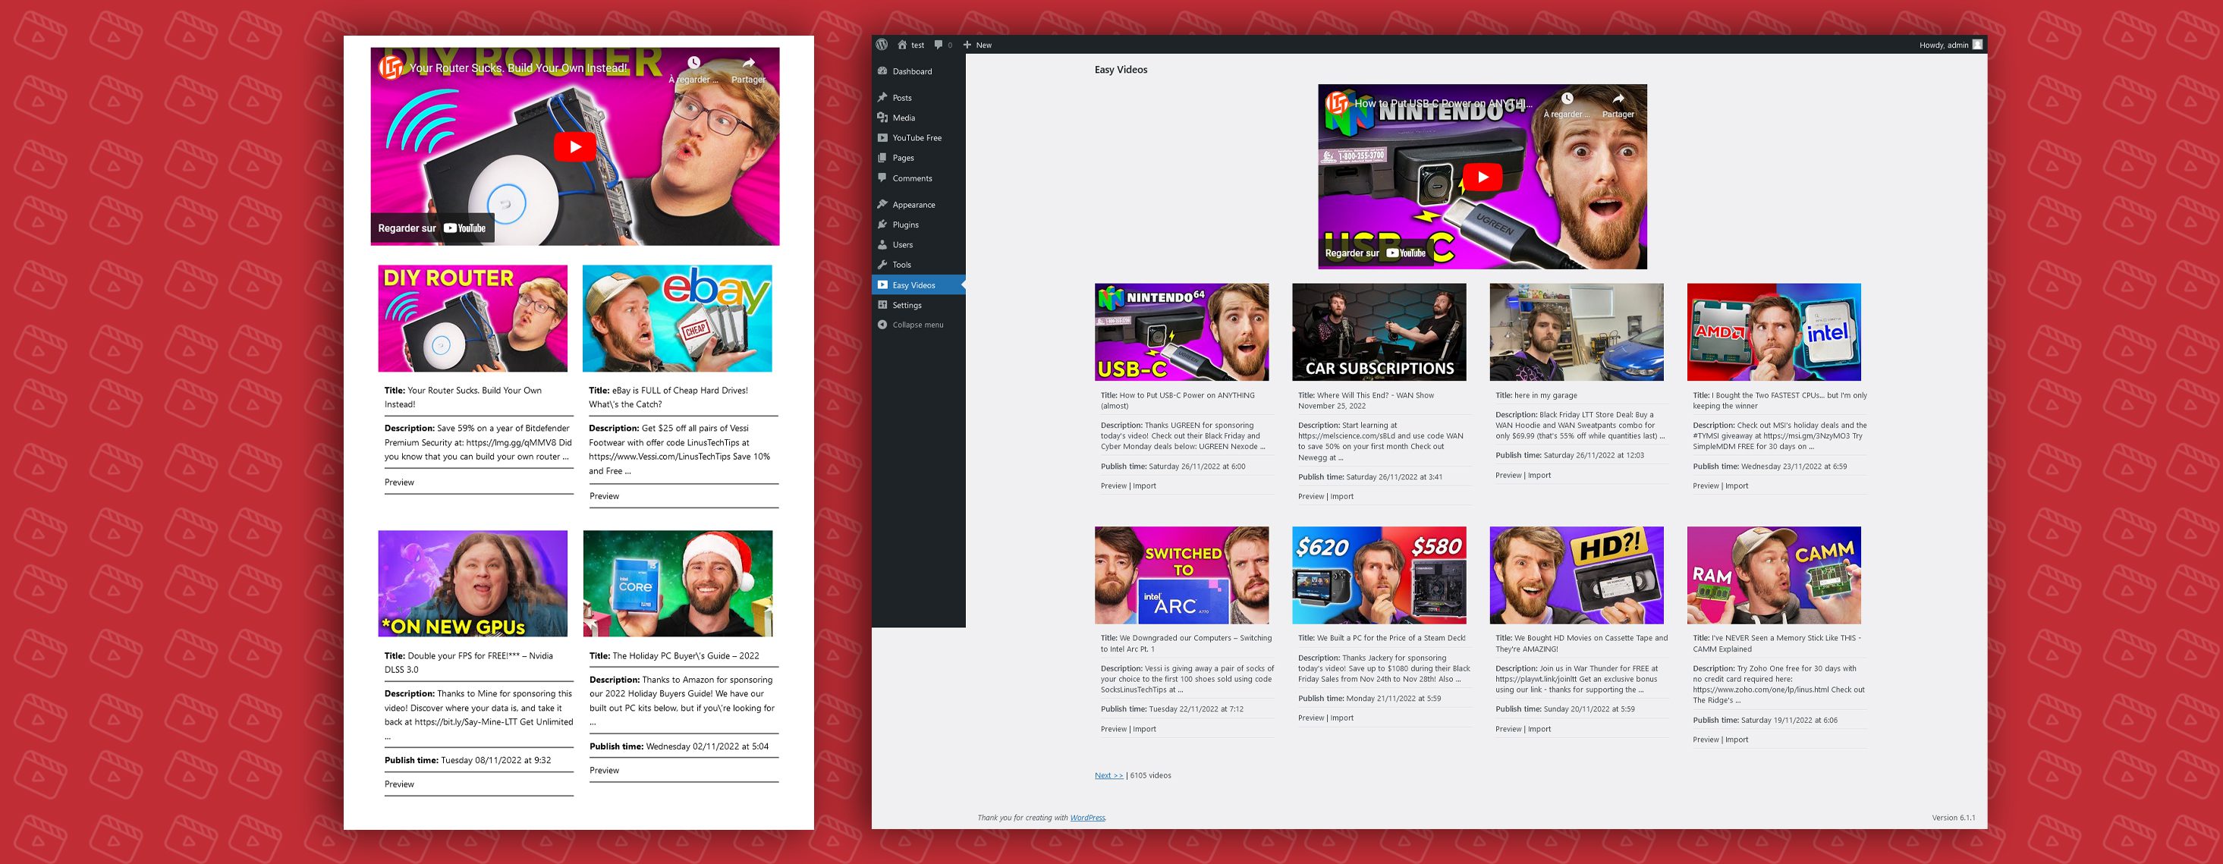Import the Steam Deck price PC video
This screenshot has height=864, width=2223.
(1342, 718)
